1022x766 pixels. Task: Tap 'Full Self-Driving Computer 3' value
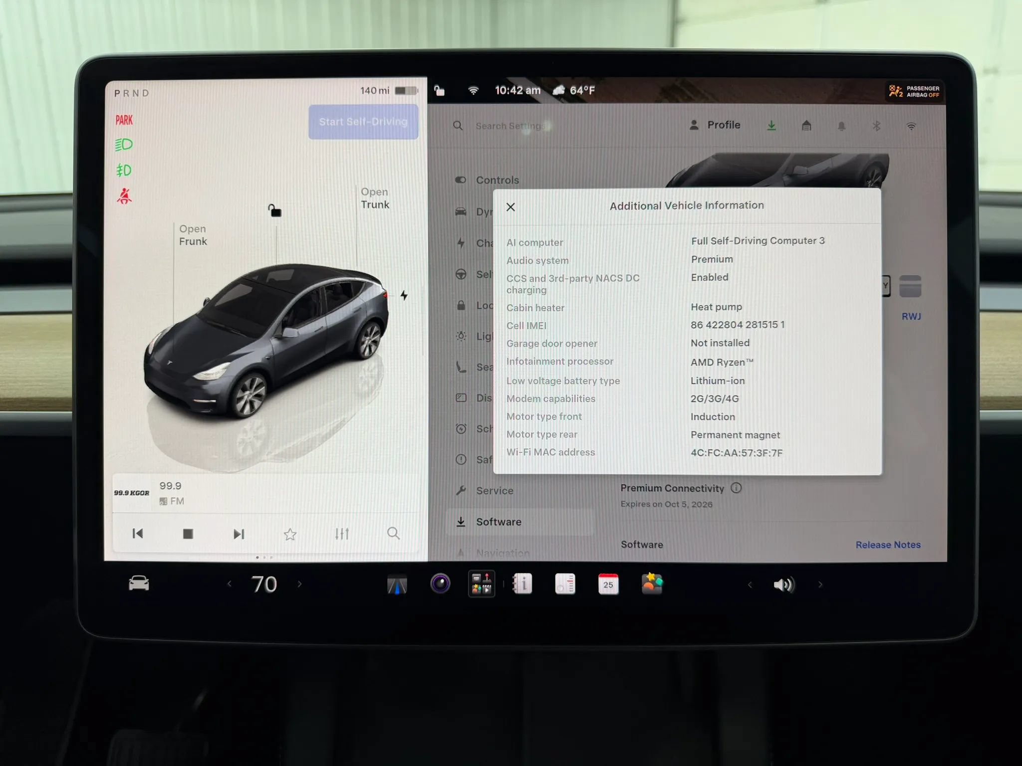758,241
